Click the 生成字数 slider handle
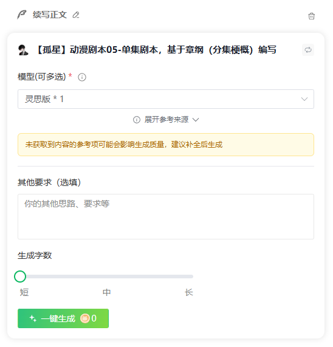This screenshot has width=333, height=347. pos(20,277)
